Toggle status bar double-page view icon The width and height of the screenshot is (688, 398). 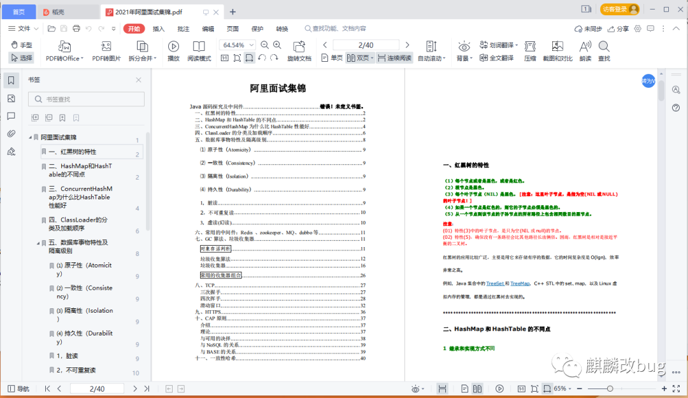pos(477,389)
